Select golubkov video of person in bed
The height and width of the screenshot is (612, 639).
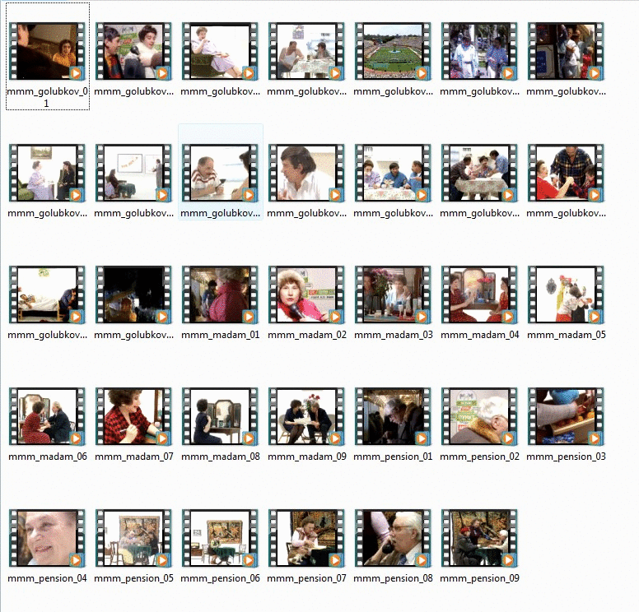point(47,294)
